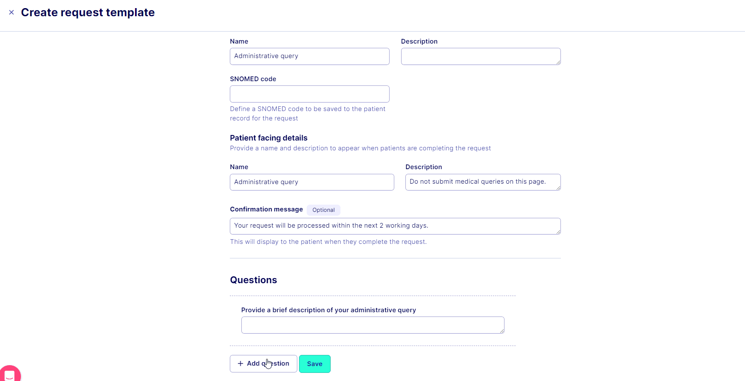Edit the patient facing Name field

pos(311,182)
